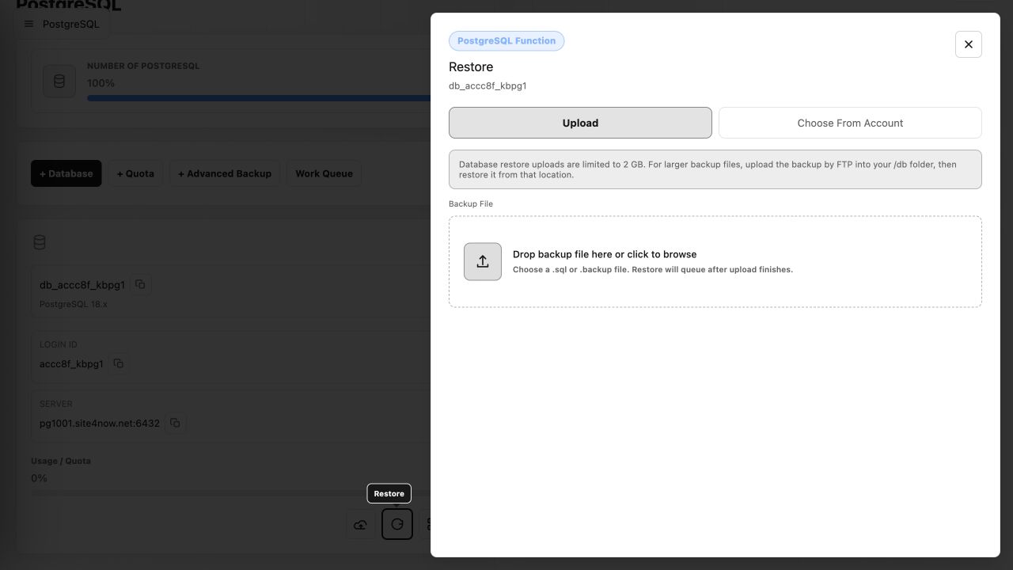This screenshot has width=1013, height=570.
Task: Click the PostgreSQL Function badge
Action: point(506,40)
